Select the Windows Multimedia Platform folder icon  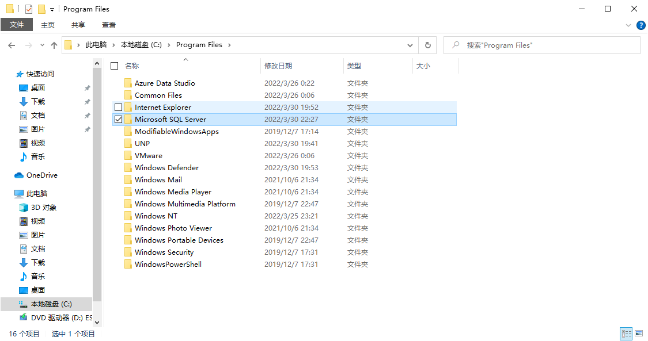coord(128,204)
